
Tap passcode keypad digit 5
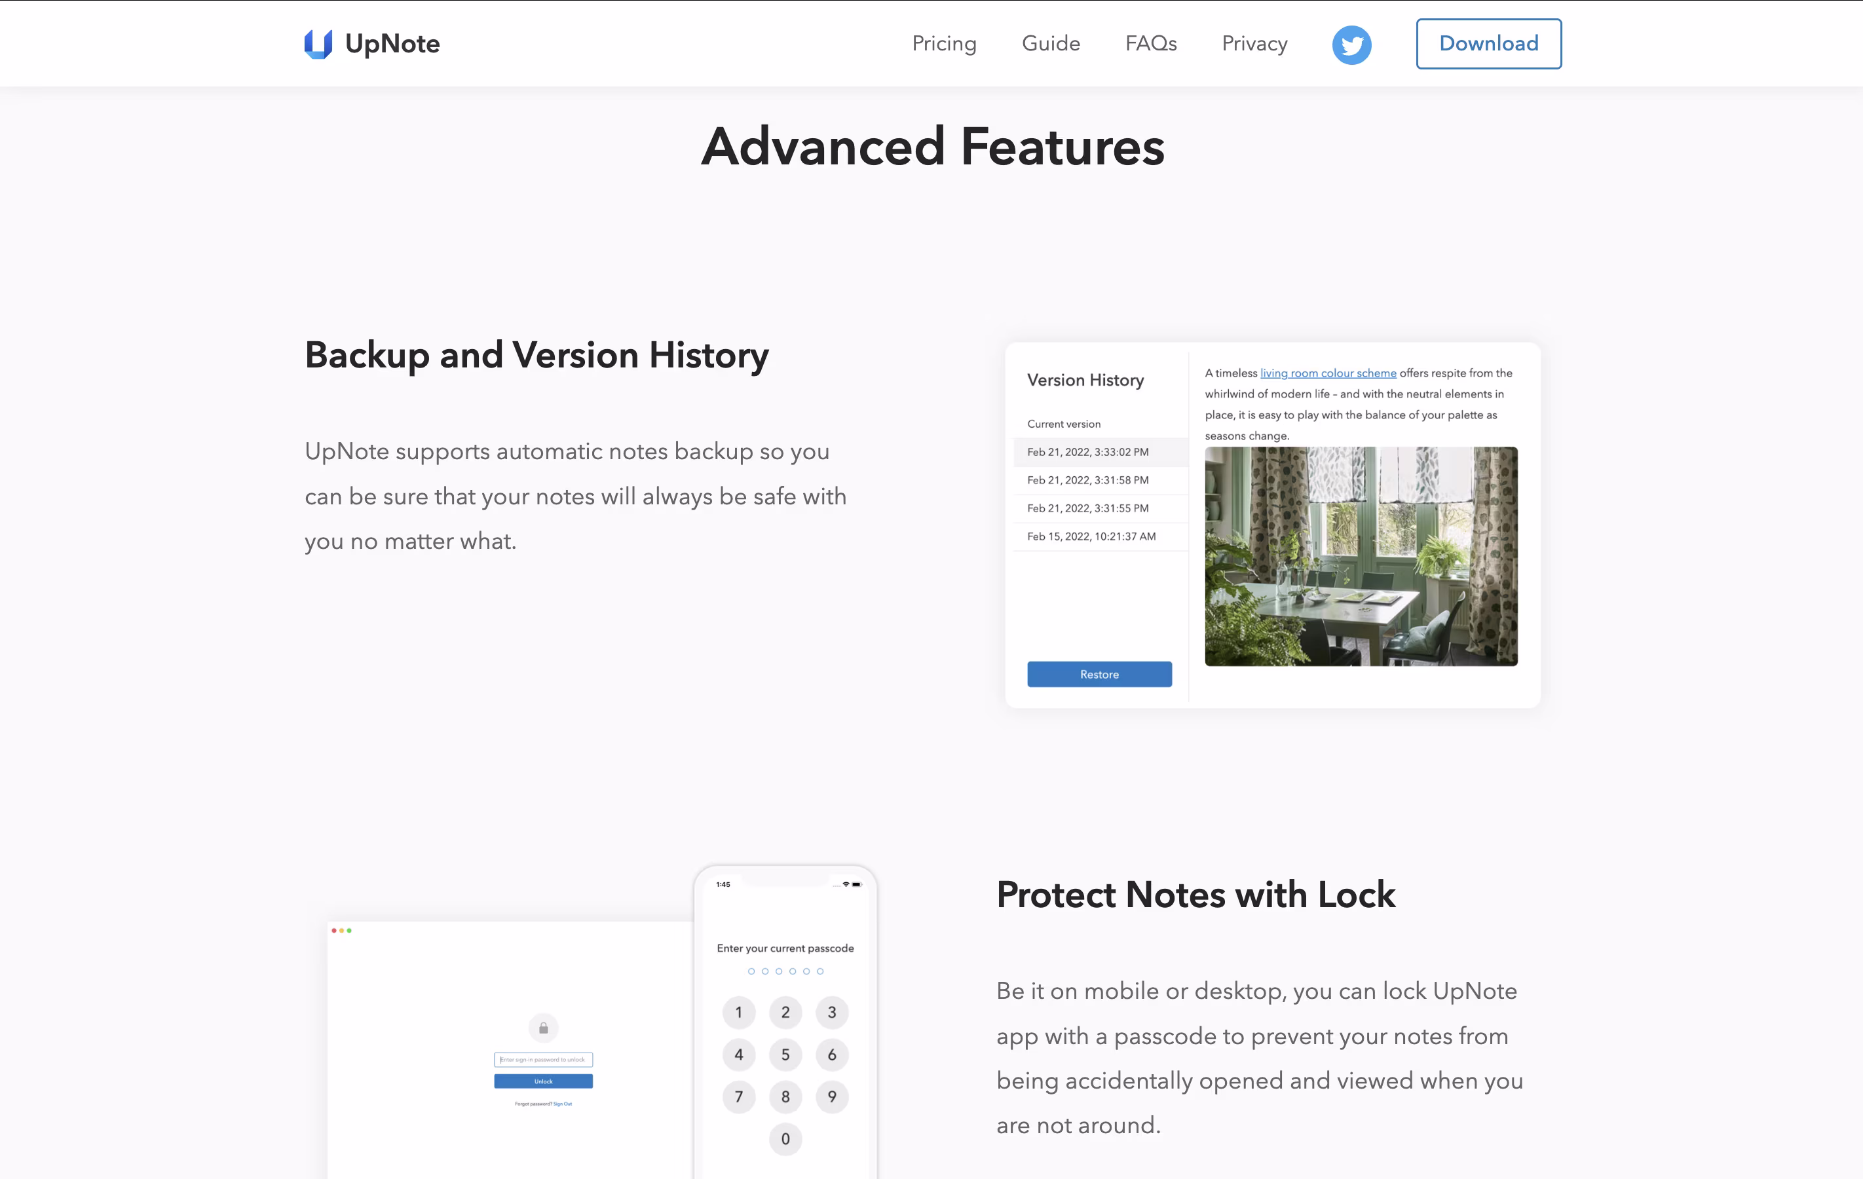click(x=785, y=1055)
